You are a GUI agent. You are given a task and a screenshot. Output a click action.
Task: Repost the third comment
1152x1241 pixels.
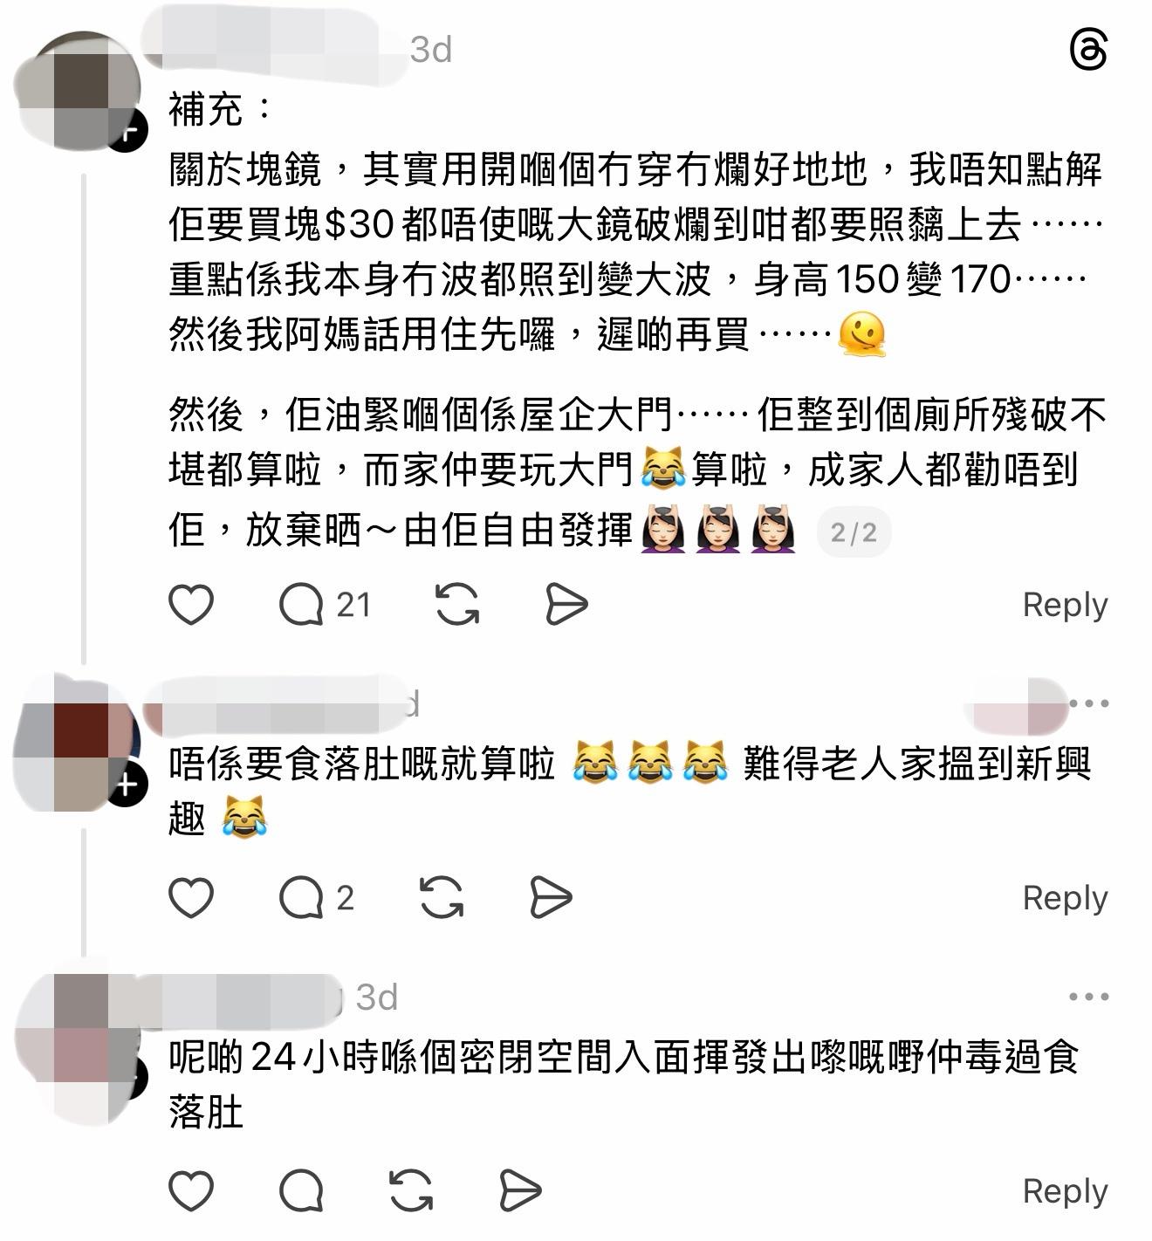pos(410,1191)
